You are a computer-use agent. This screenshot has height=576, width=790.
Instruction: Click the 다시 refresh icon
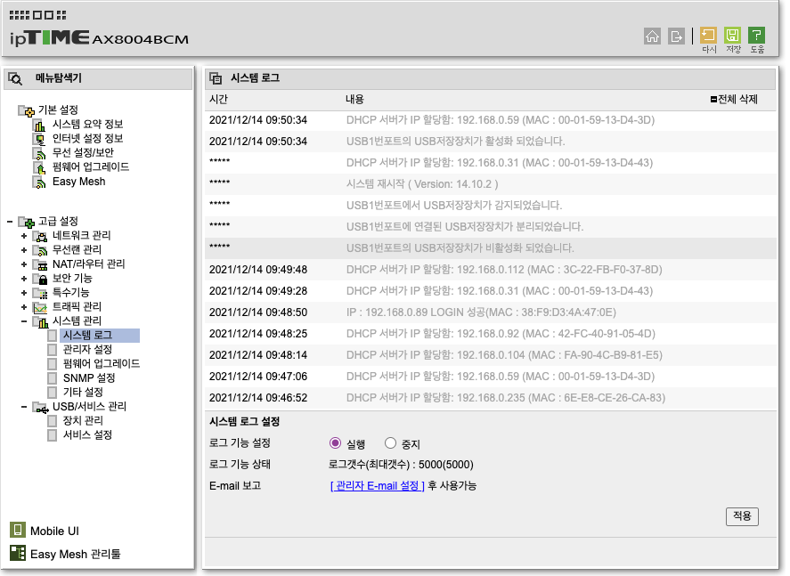tap(708, 36)
